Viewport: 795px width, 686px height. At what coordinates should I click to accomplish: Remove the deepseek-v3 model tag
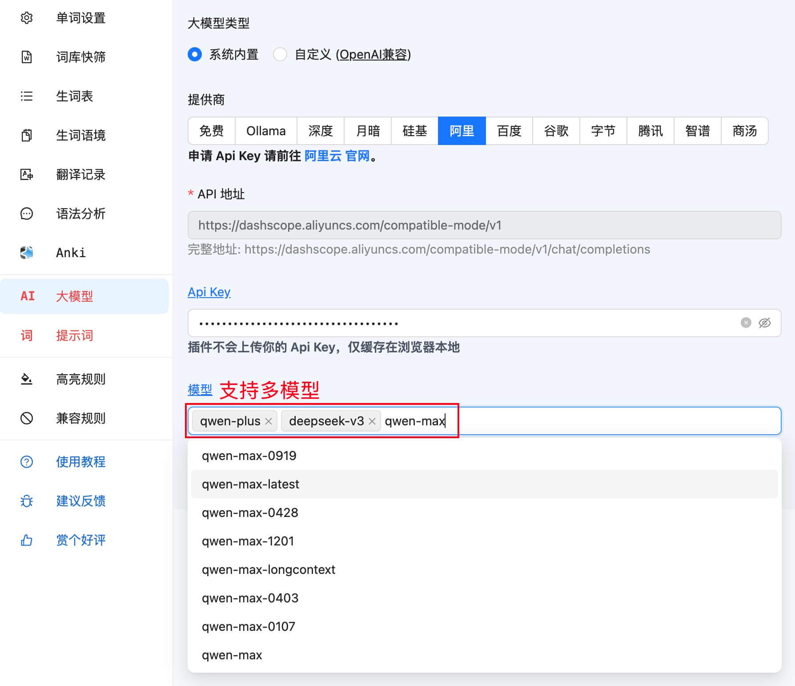point(372,421)
